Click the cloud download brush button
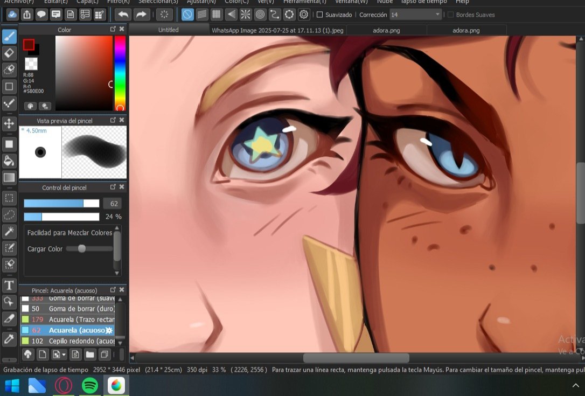This screenshot has width=585, height=396. [x=28, y=354]
